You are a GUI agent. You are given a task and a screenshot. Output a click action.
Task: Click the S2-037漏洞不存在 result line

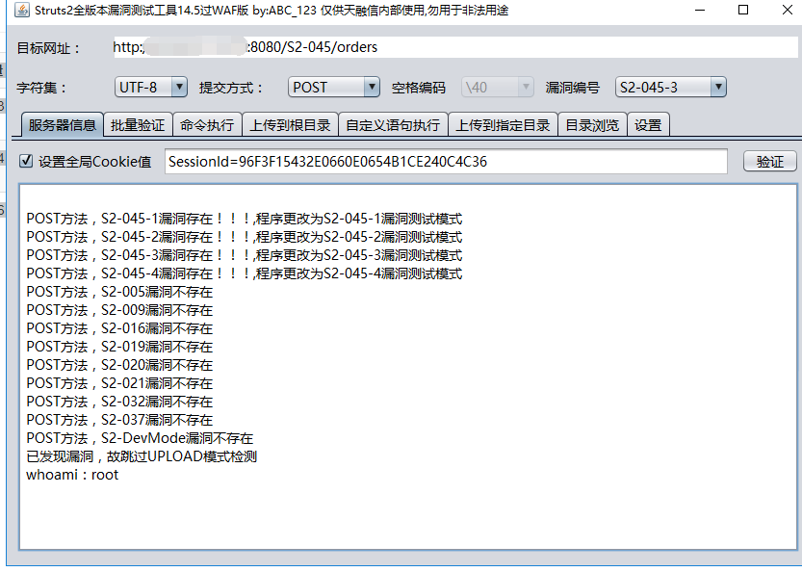119,420
